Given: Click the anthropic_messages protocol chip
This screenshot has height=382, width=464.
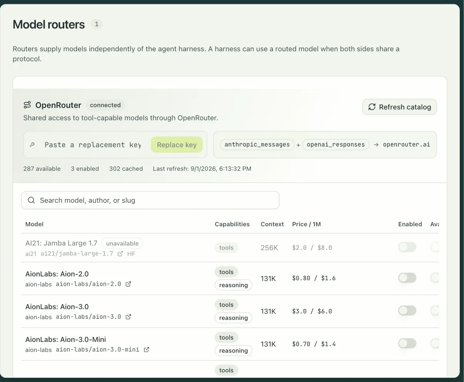Looking at the screenshot, I should [x=257, y=145].
